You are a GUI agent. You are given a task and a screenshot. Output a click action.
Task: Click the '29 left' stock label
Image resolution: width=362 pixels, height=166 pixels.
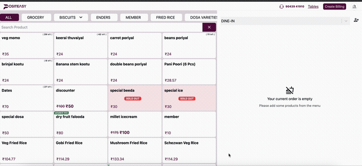coord(48,34)
